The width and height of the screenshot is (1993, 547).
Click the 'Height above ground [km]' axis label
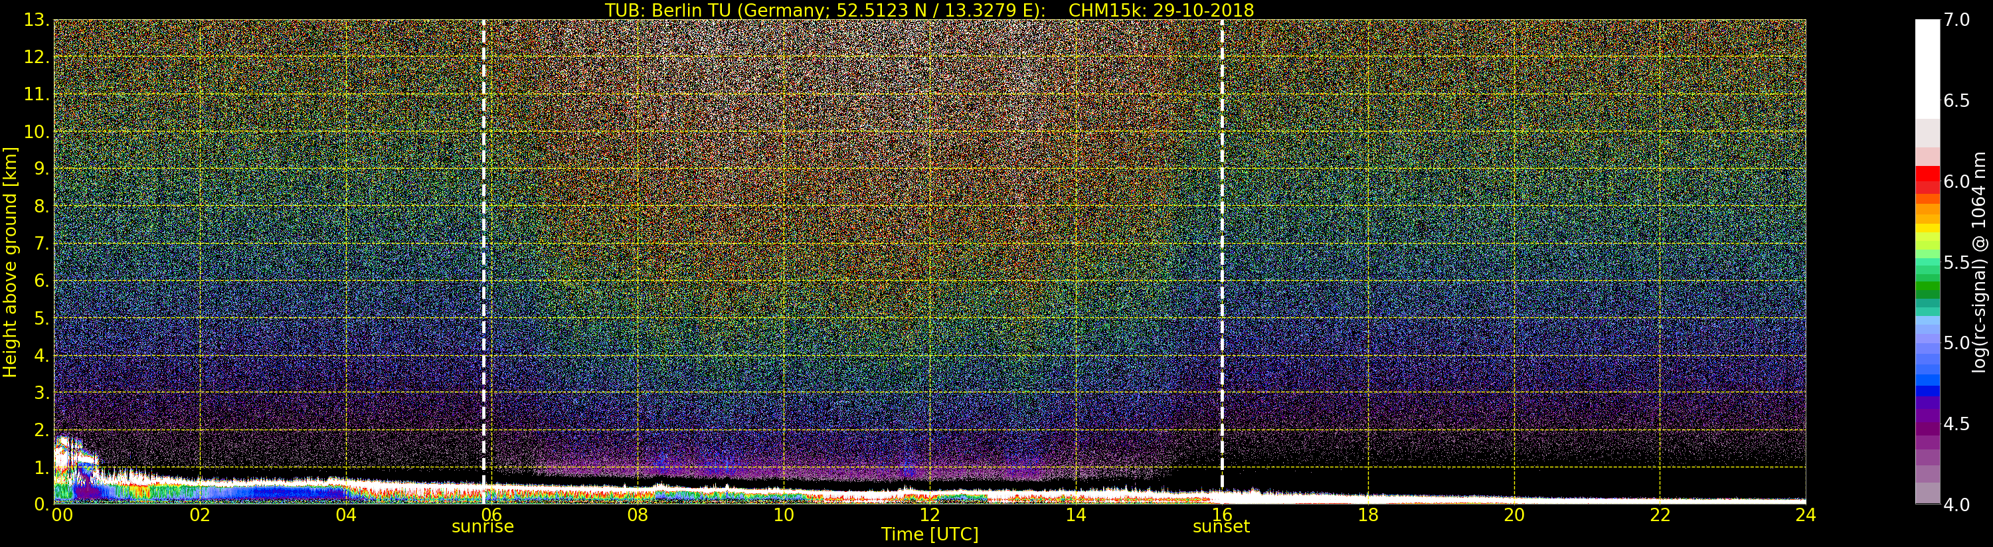tap(10, 262)
